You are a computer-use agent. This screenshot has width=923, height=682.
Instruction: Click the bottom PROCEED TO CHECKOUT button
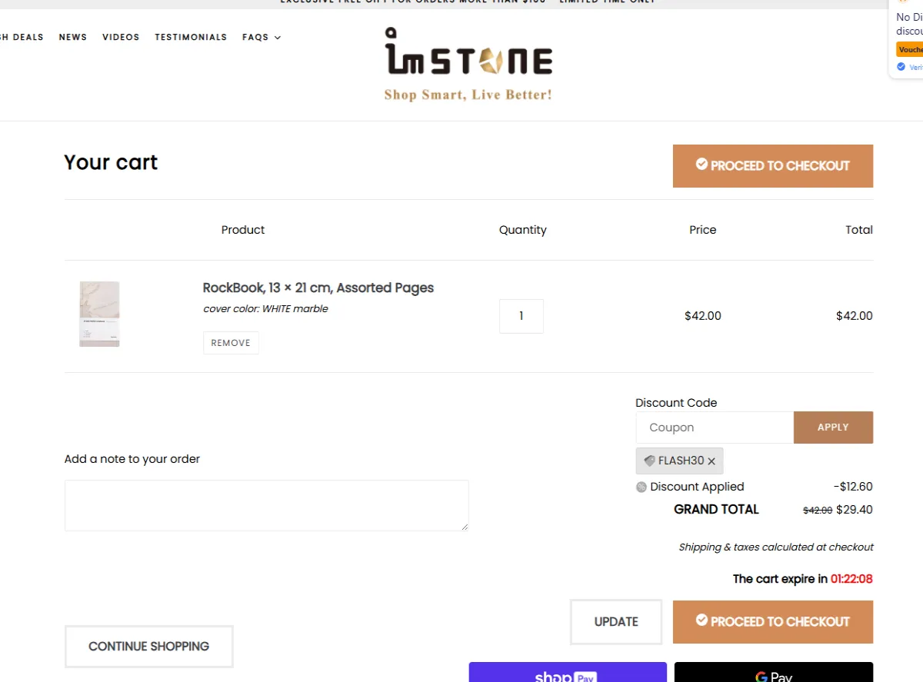[773, 622]
